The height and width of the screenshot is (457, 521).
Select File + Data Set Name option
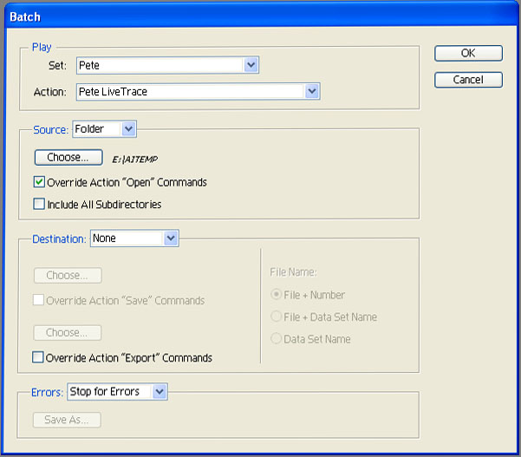(x=277, y=317)
